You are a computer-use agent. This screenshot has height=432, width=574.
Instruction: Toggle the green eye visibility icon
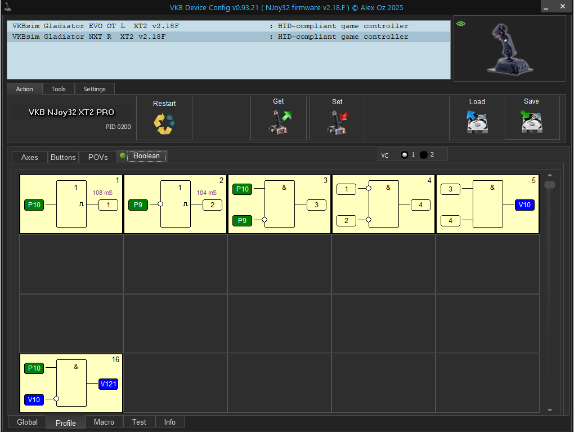point(461,24)
